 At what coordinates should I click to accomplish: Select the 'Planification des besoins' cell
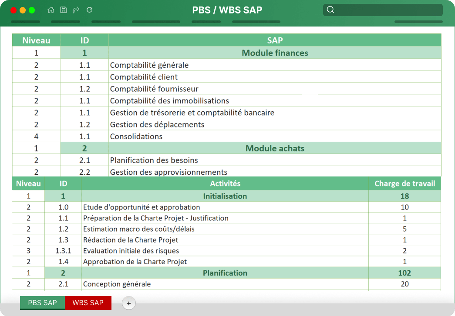coord(275,160)
